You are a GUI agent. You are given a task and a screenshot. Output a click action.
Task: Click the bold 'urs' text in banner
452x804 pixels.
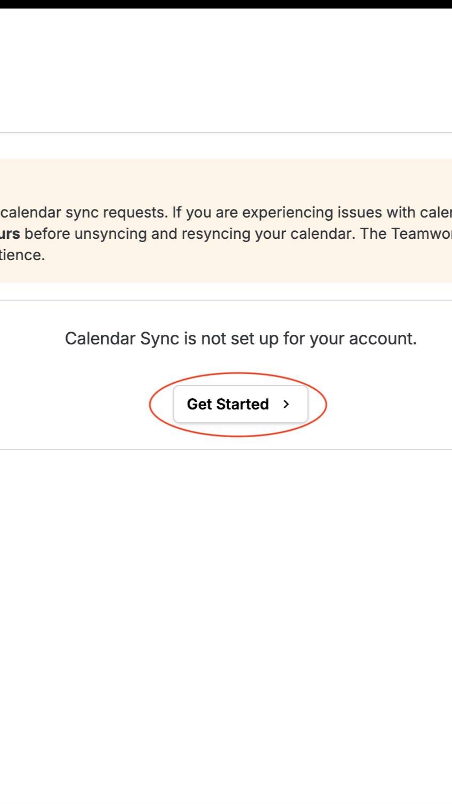[11, 234]
